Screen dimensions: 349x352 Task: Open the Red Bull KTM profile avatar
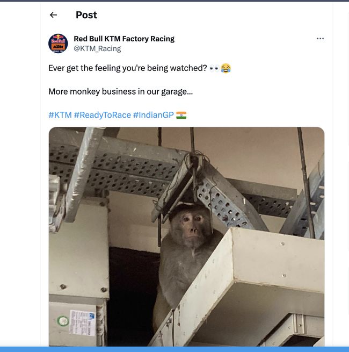[58, 44]
